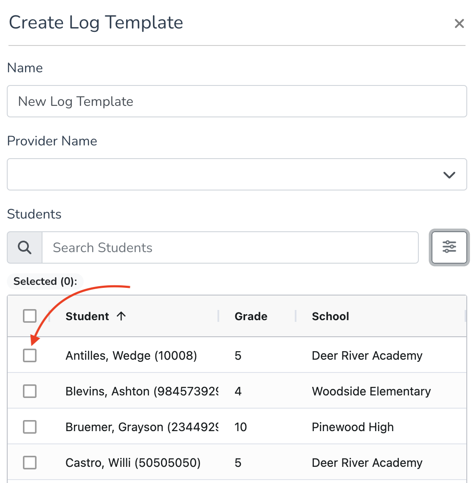Click into the Search Students field
The height and width of the screenshot is (483, 474).
(230, 247)
